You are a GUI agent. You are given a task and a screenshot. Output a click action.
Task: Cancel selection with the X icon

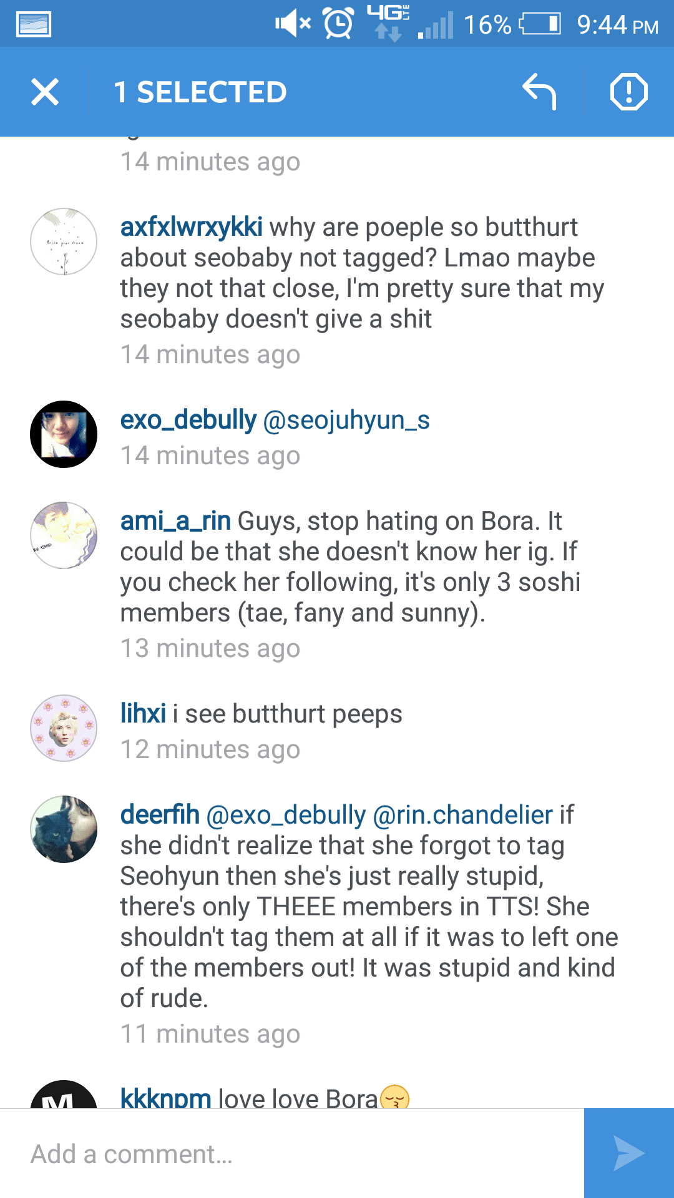click(45, 92)
